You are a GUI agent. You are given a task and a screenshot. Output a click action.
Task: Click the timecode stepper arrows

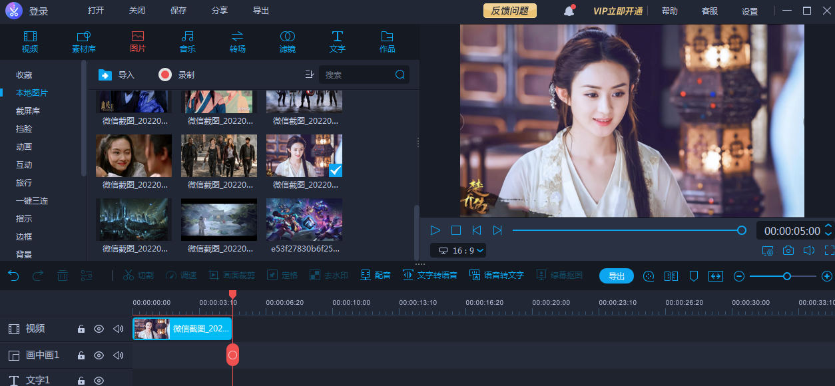(x=828, y=230)
